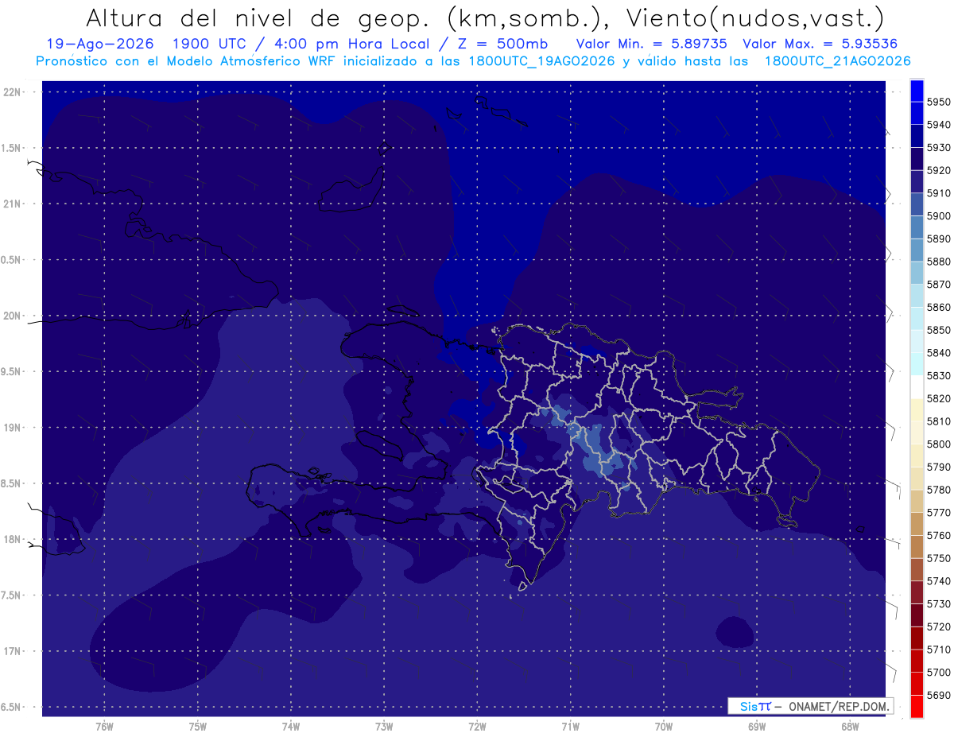
Task: Click the '19N' latitude label
Action: click(x=13, y=427)
